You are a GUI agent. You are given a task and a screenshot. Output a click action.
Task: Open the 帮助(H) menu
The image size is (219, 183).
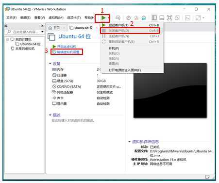click(89, 17)
